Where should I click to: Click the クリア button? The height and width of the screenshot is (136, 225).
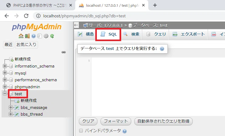click(x=88, y=121)
